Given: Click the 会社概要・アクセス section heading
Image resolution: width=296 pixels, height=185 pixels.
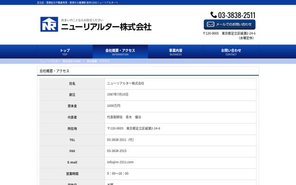Looking at the screenshot, I should tap(55, 71).
